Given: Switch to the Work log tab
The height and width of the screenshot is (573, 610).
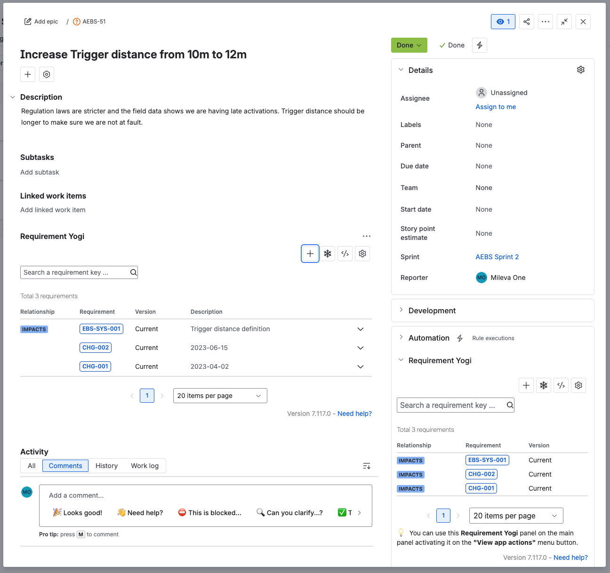Looking at the screenshot, I should [x=144, y=466].
